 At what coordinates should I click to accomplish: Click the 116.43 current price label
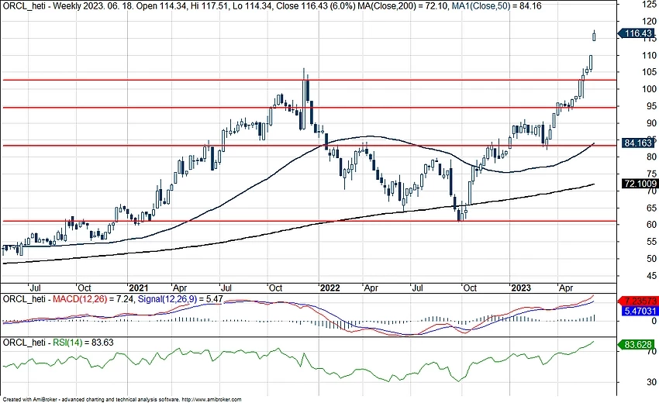[x=637, y=33]
